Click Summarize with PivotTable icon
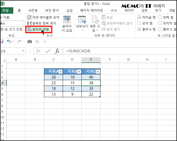The image size is (177, 141). point(29,17)
